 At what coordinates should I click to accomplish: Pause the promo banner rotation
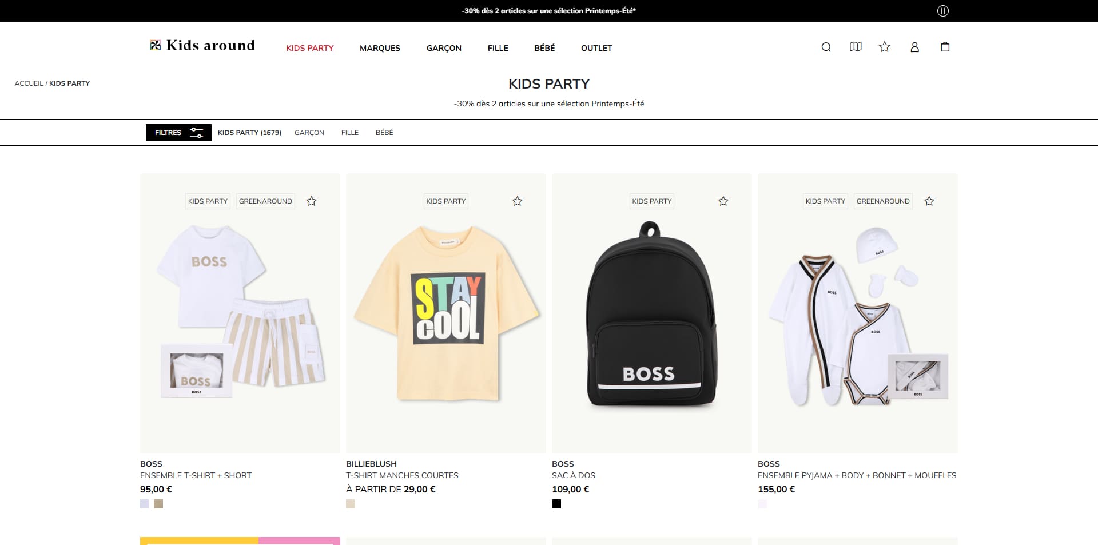[943, 11]
